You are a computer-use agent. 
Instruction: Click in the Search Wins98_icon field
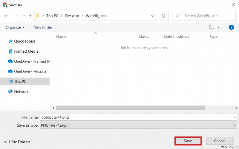tap(204, 16)
